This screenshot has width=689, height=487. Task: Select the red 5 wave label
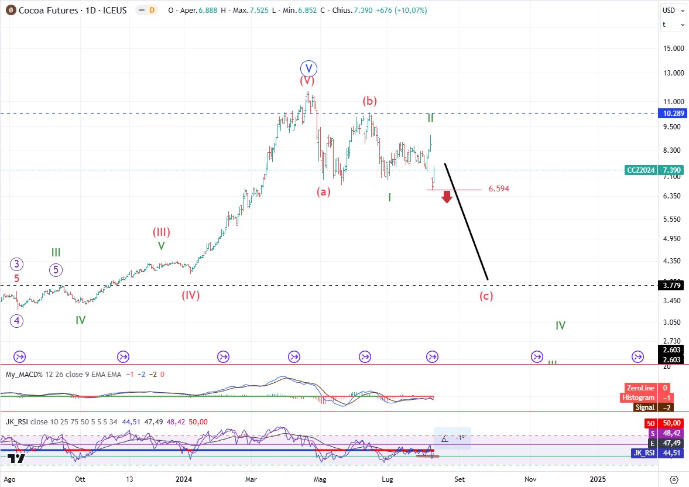(x=16, y=278)
